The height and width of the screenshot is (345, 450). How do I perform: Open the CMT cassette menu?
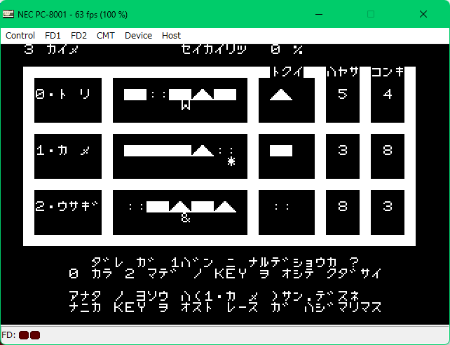106,35
